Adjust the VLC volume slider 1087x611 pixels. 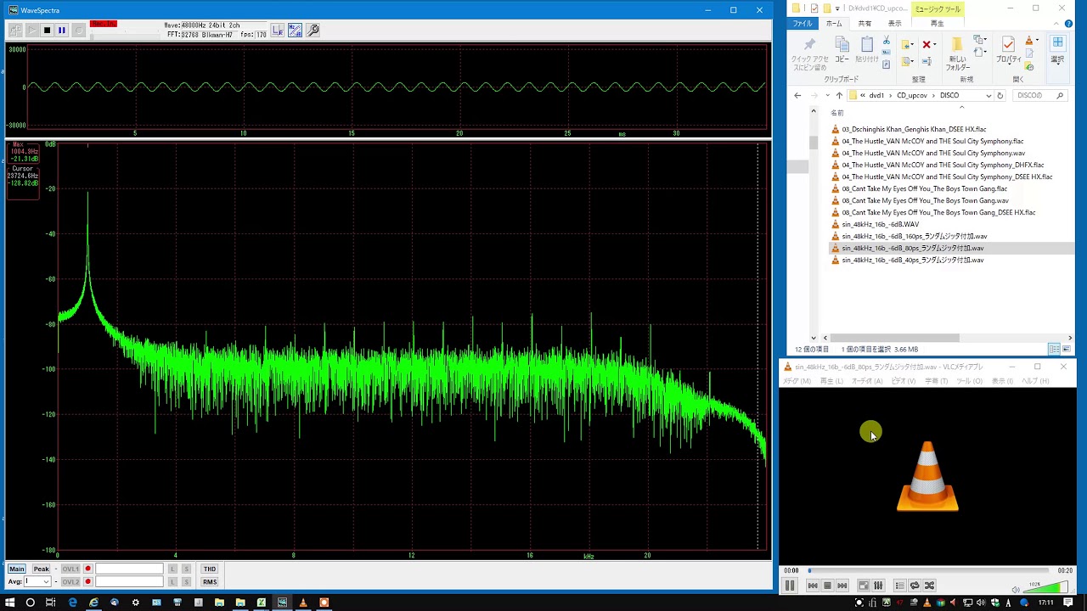click(1045, 588)
